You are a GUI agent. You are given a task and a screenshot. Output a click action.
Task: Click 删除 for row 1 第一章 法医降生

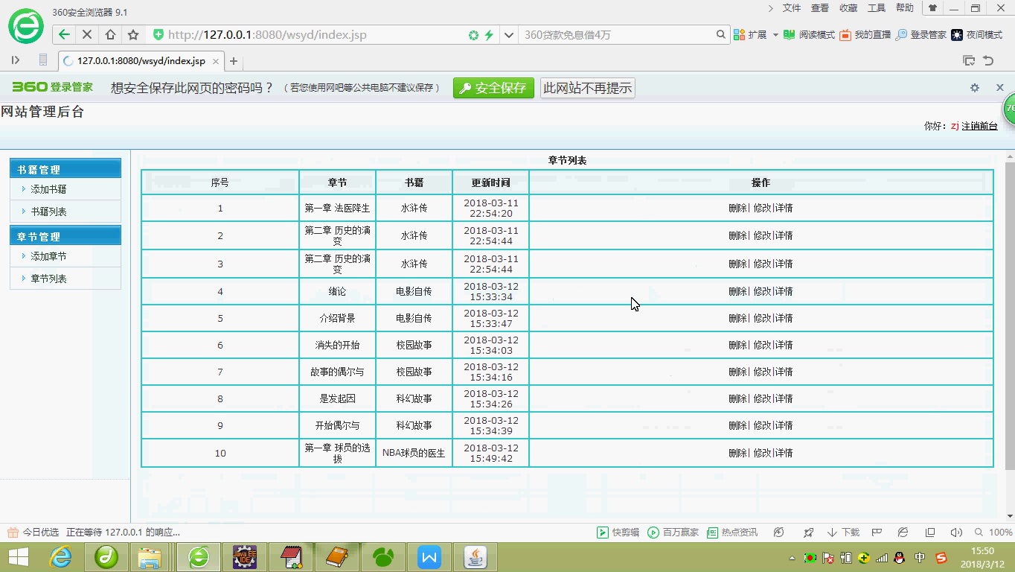pyautogui.click(x=737, y=209)
